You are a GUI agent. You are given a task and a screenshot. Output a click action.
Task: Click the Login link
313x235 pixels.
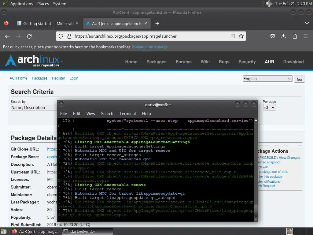(x=74, y=78)
